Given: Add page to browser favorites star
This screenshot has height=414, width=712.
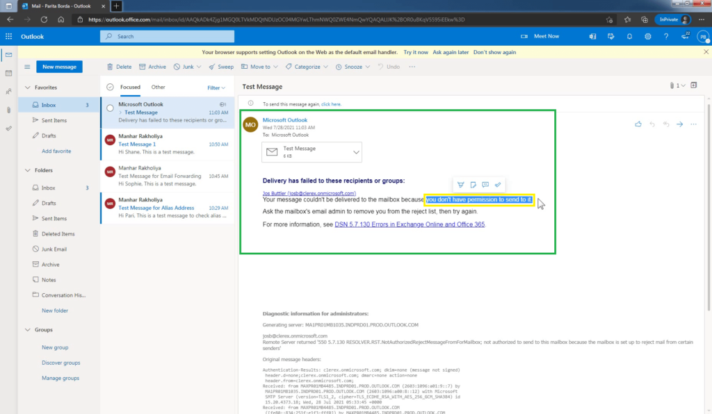Looking at the screenshot, I should click(609, 19).
